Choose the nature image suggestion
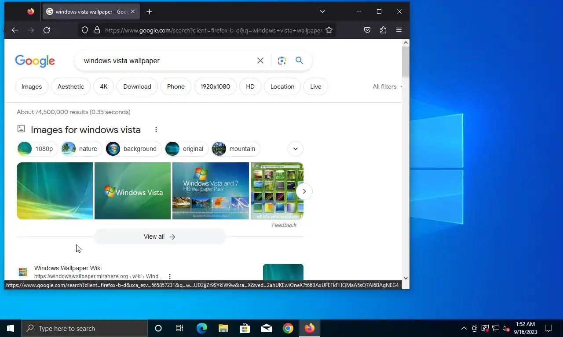 click(x=81, y=149)
